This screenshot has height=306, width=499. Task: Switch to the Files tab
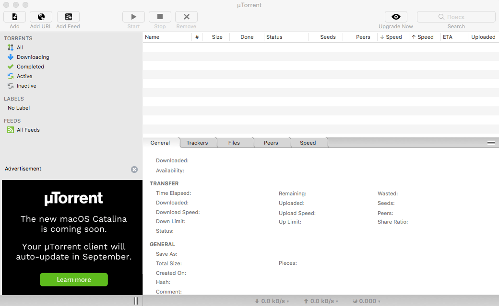pyautogui.click(x=234, y=143)
